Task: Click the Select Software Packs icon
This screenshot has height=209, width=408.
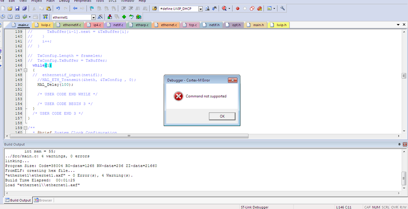Action: click(132, 17)
